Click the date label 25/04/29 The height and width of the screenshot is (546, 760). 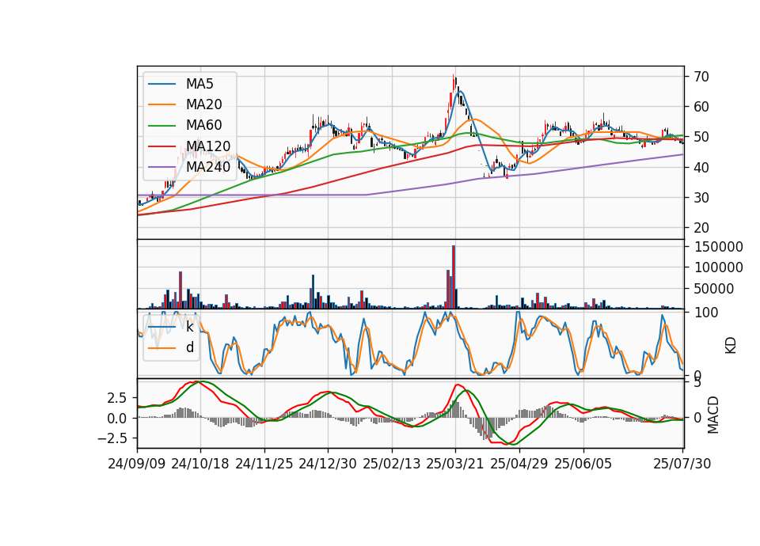point(519,464)
